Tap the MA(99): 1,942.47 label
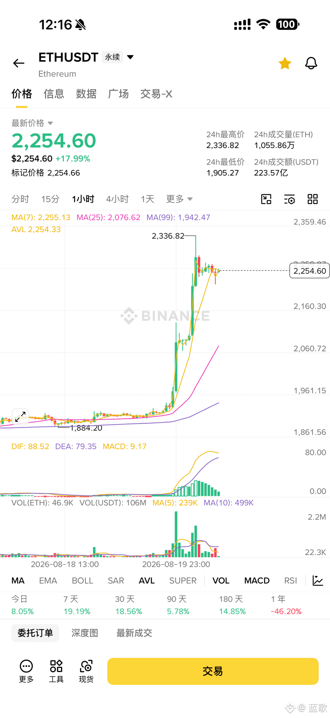Image resolution: width=330 pixels, height=718 pixels. pos(178,217)
